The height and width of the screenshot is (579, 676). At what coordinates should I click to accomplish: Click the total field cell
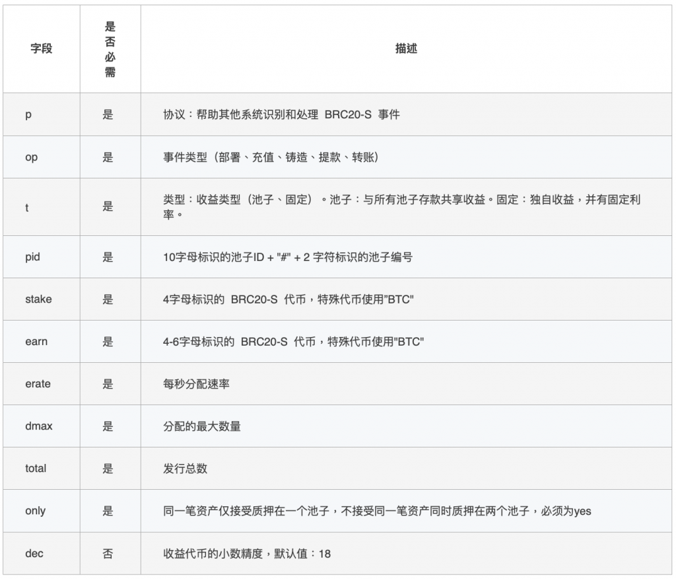click(x=36, y=469)
